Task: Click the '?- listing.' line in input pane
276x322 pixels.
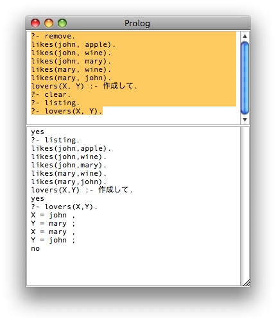Action: 55,103
